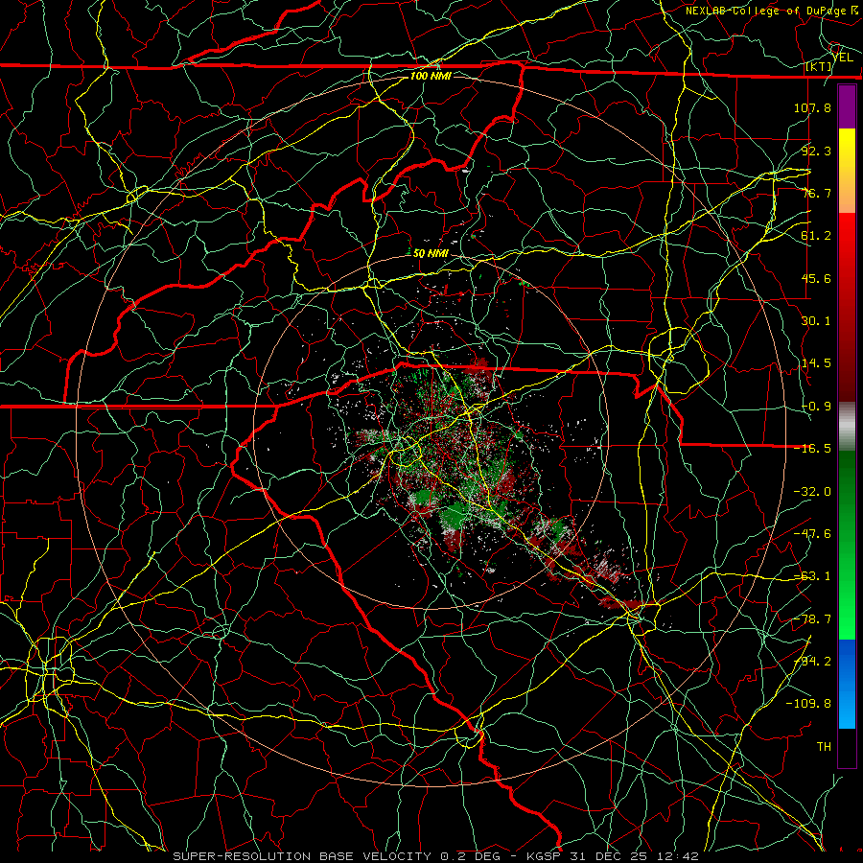Click the -32.0 velocity scale value
This screenshot has height=863, width=863.
(812, 492)
